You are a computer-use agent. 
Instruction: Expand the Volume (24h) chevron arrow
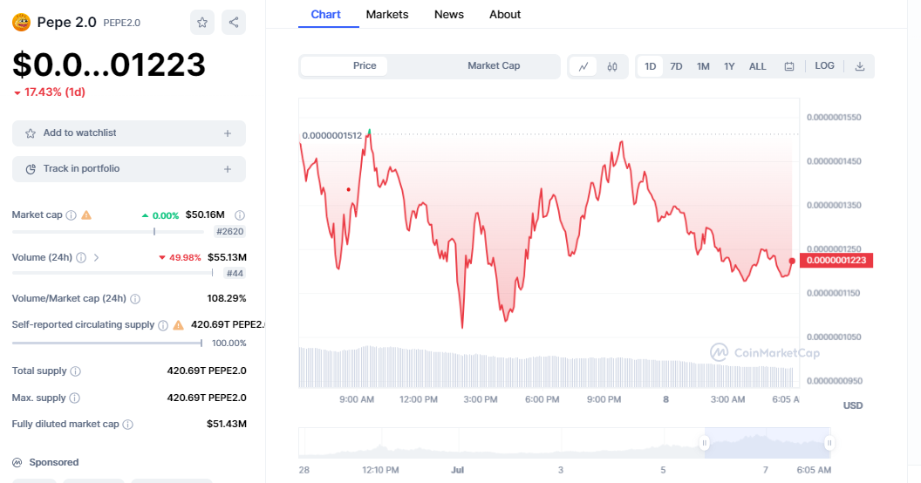pyautogui.click(x=96, y=258)
